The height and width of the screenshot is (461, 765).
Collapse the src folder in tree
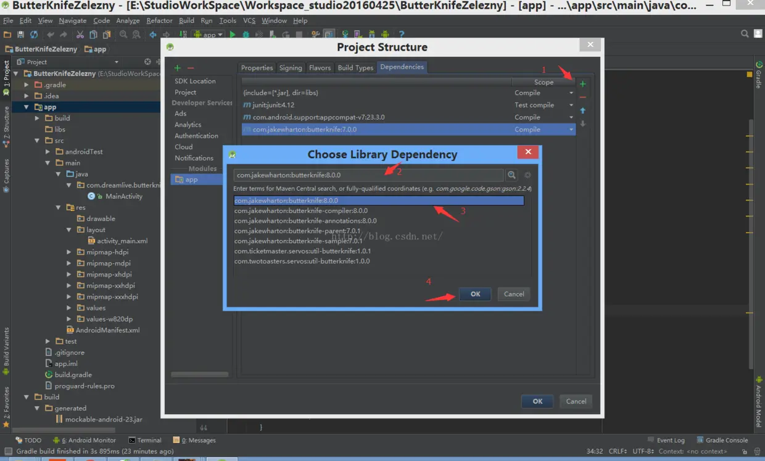click(37, 141)
